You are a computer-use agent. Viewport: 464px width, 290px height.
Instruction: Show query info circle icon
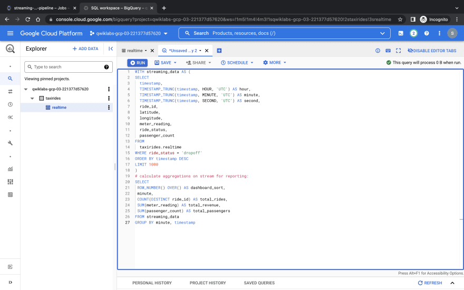pos(378,51)
